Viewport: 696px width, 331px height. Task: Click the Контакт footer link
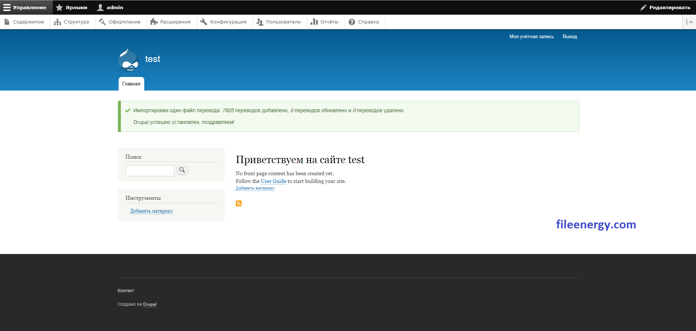[126, 291]
